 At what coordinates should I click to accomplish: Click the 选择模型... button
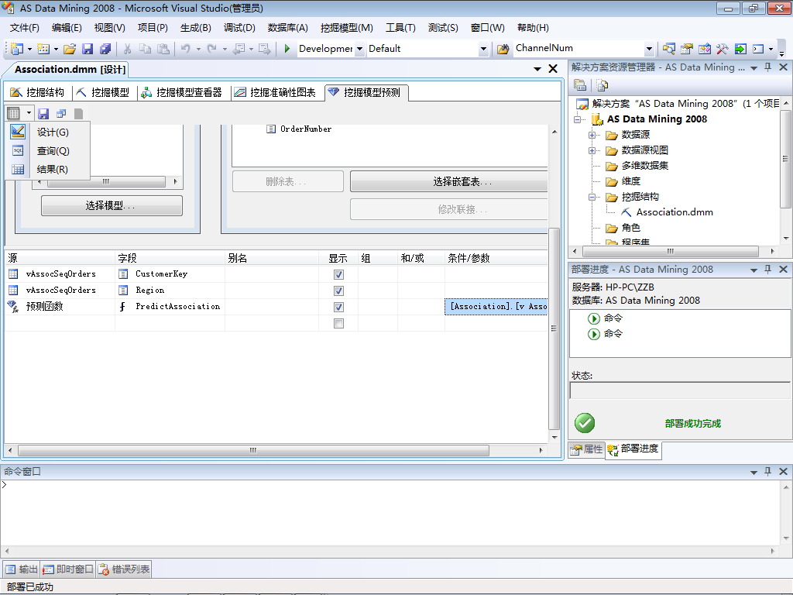pyautogui.click(x=112, y=206)
